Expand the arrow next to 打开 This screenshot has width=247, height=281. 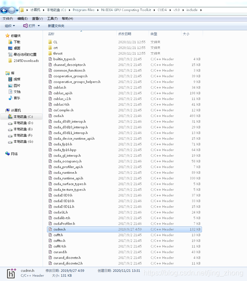click(x=39, y=26)
